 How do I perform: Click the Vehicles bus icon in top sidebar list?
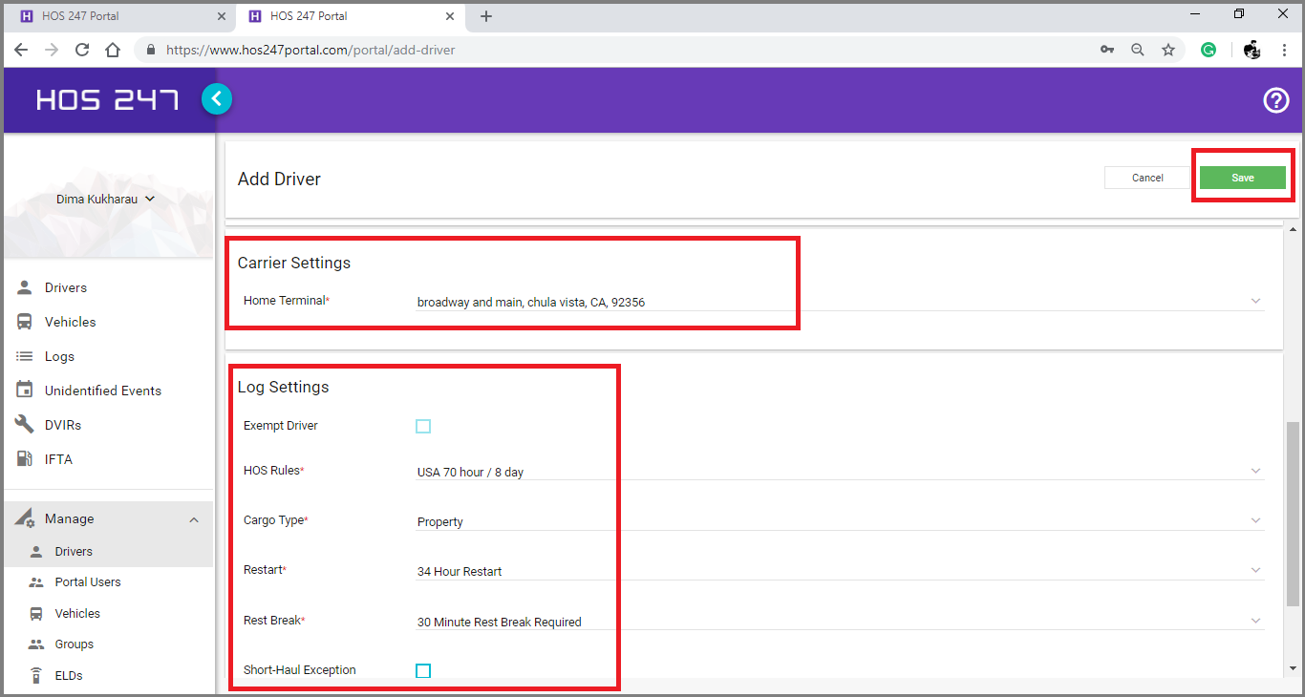click(25, 322)
